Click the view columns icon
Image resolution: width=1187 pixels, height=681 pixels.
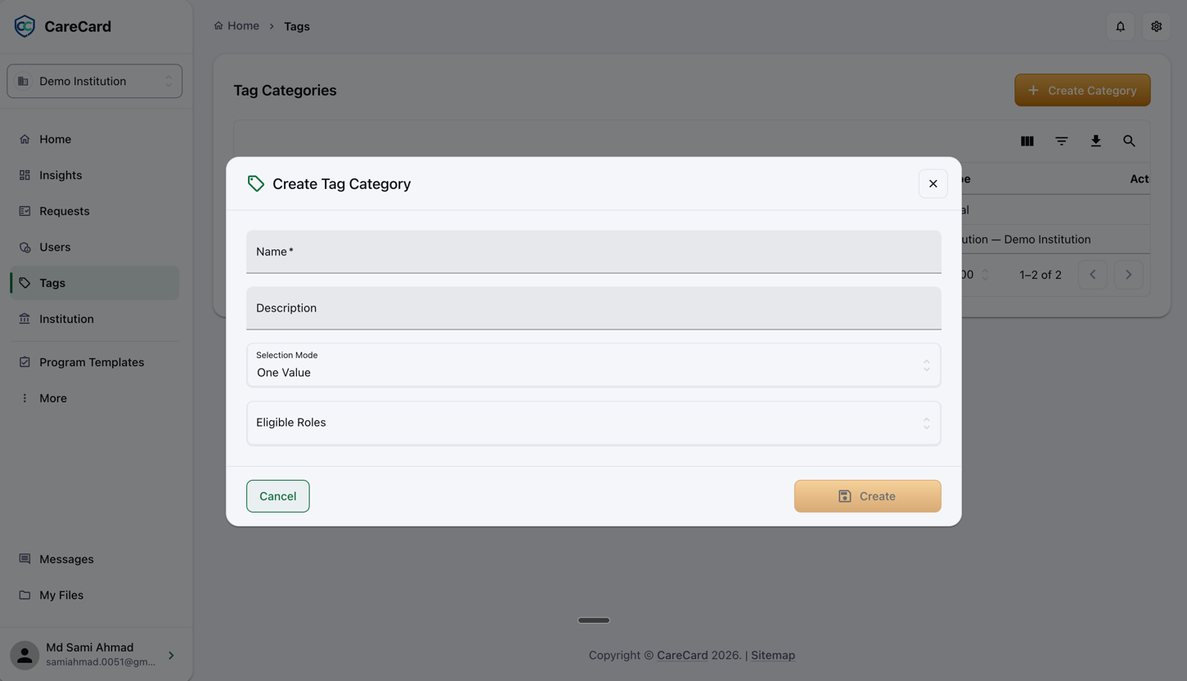pyautogui.click(x=1027, y=141)
